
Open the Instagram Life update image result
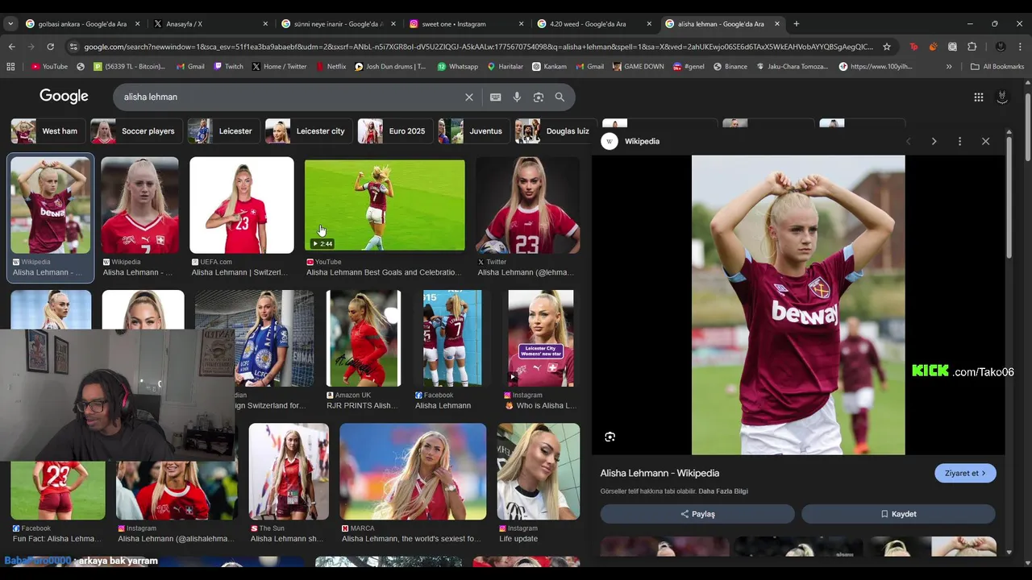pos(538,471)
